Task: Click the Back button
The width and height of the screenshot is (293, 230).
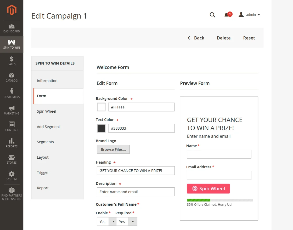Action: point(196,38)
